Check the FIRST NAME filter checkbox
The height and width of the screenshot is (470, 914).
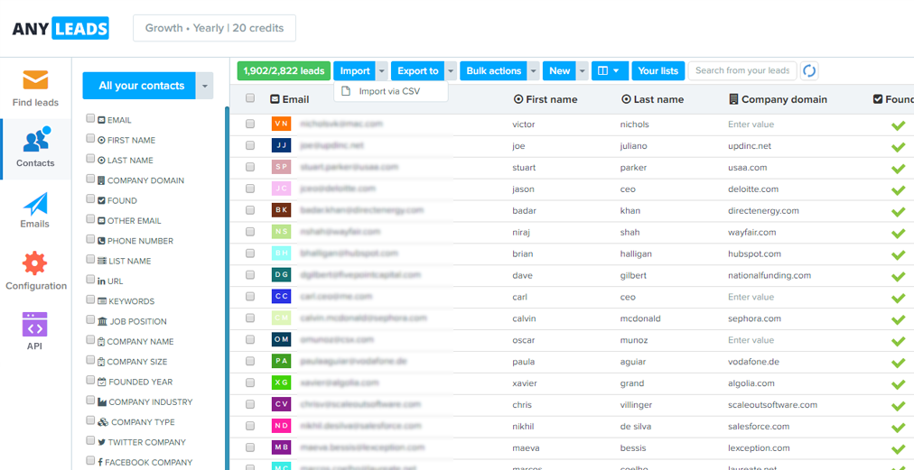(x=90, y=139)
